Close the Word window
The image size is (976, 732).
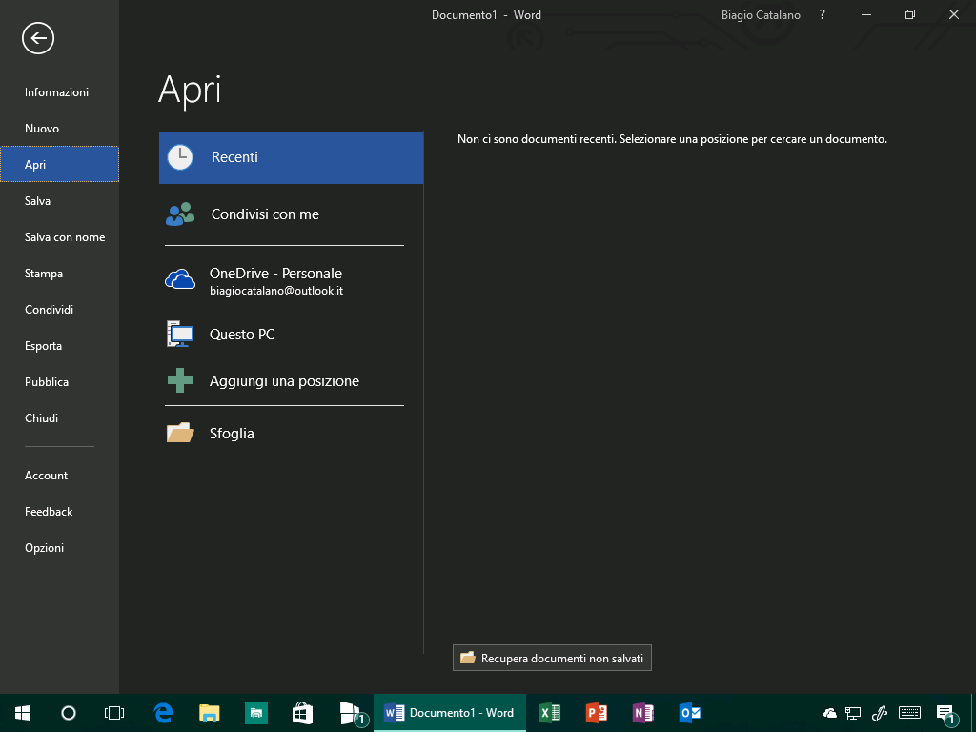coord(953,15)
